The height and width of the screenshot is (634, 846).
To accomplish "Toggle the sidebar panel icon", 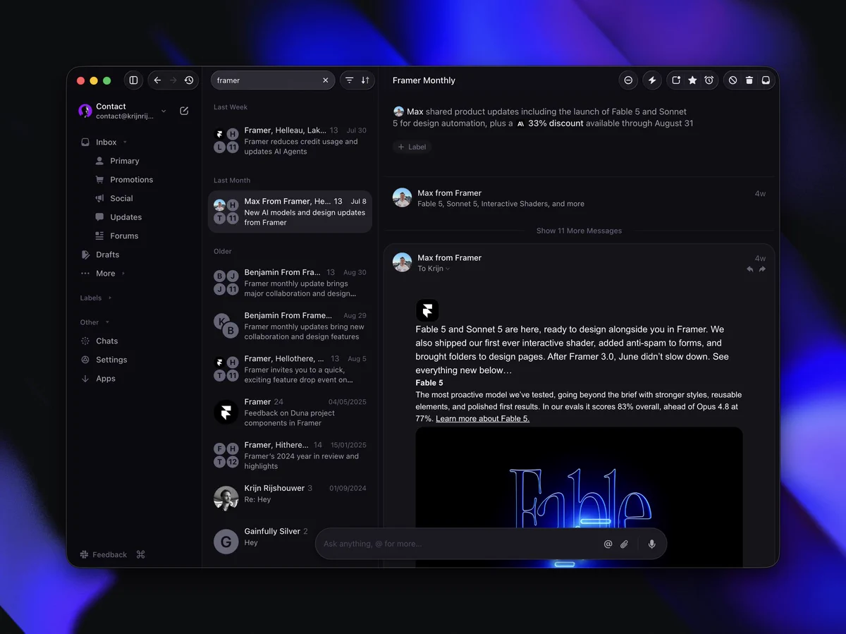I will pos(133,80).
